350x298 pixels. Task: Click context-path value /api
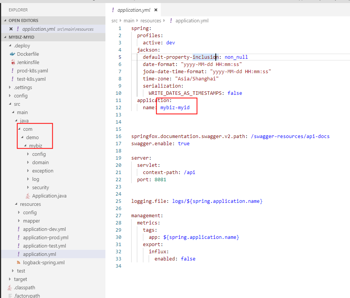coord(189,173)
